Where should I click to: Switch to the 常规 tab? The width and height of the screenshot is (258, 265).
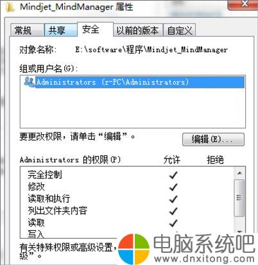pos(23,30)
